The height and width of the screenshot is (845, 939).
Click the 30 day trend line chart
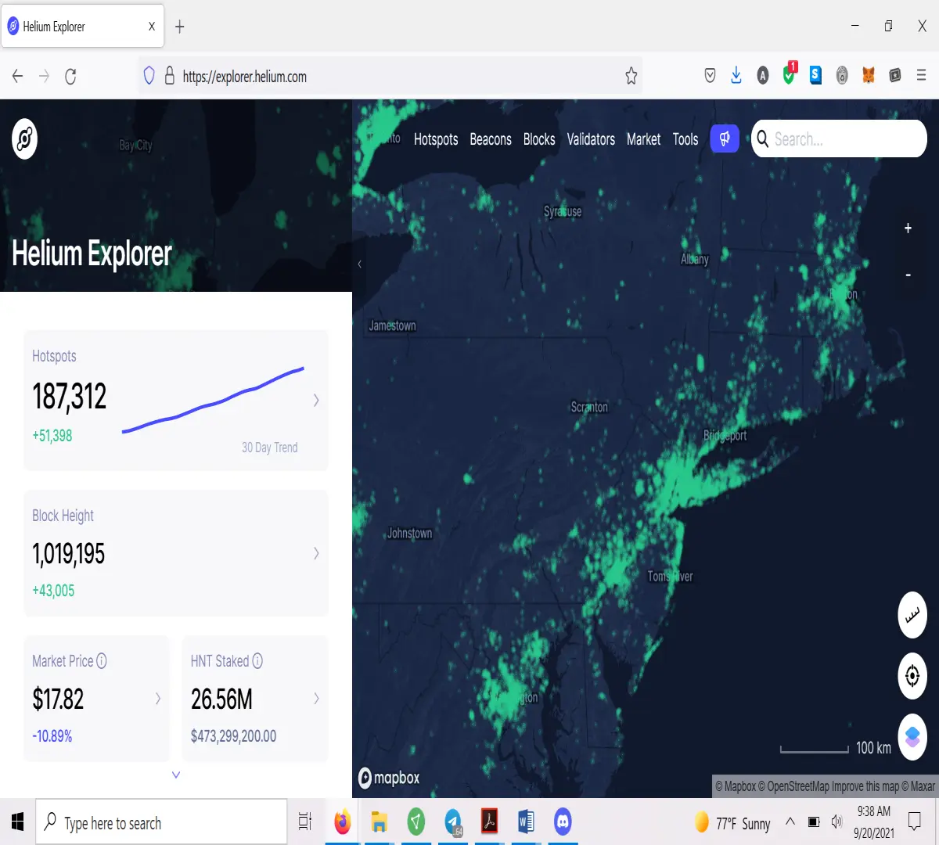click(x=213, y=399)
